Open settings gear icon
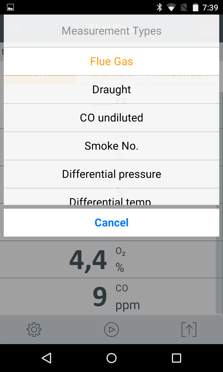223x372 pixels. [34, 330]
